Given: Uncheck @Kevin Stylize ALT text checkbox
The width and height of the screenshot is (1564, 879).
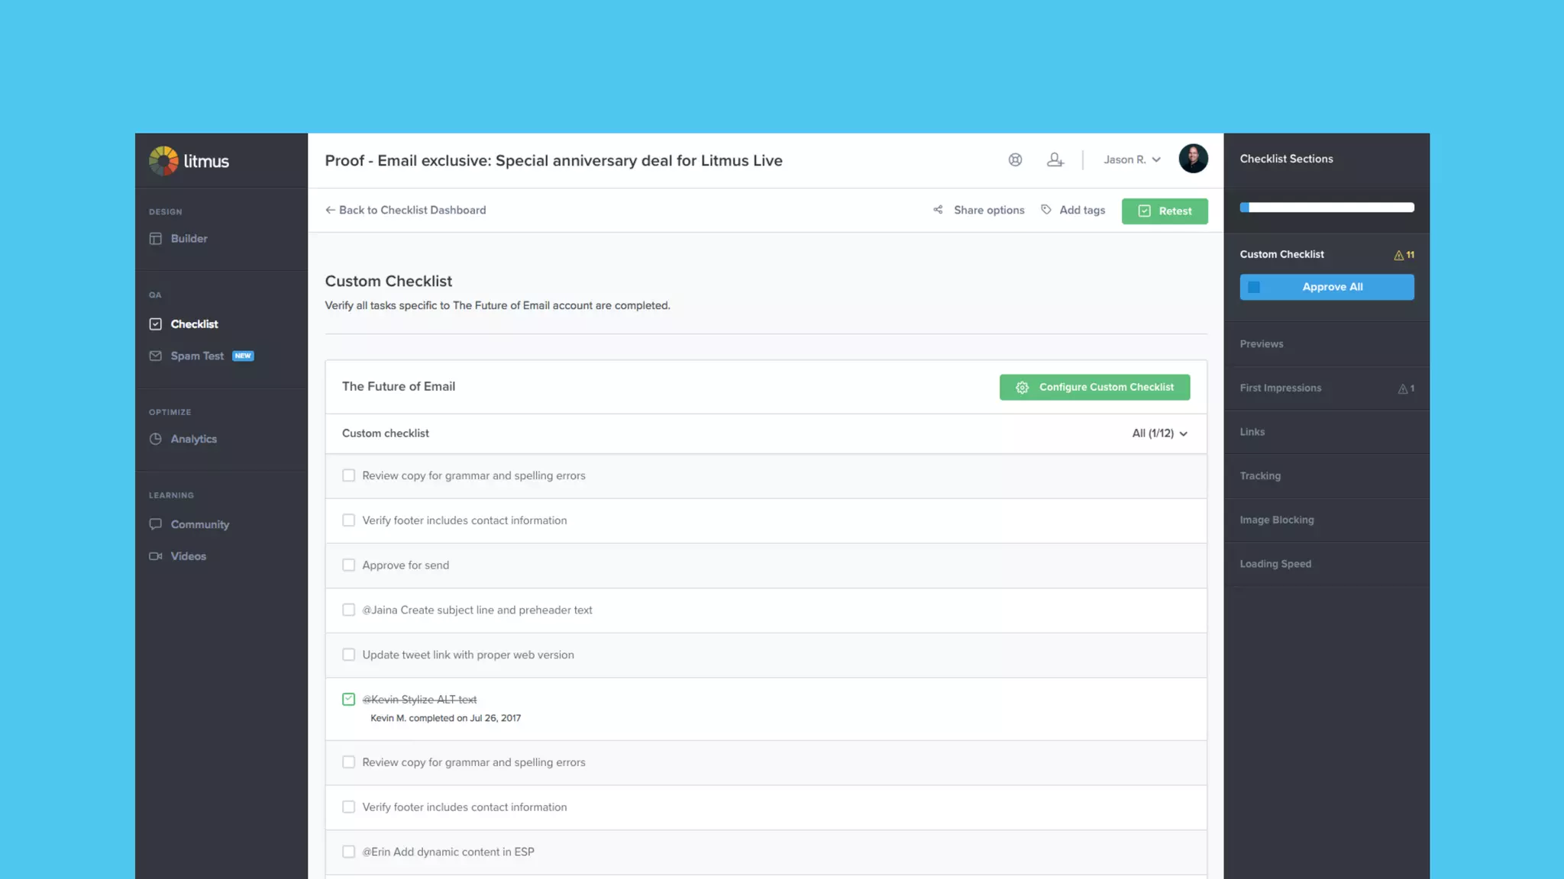Looking at the screenshot, I should pyautogui.click(x=349, y=699).
